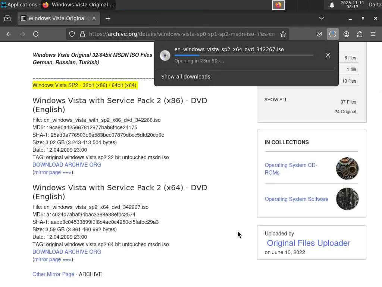The width and height of the screenshot is (382, 287).
Task: Bookmark this page with the star icon
Action: click(283, 34)
